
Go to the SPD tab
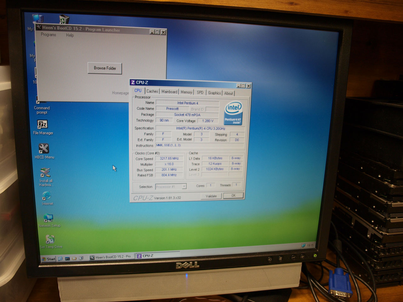pos(200,92)
